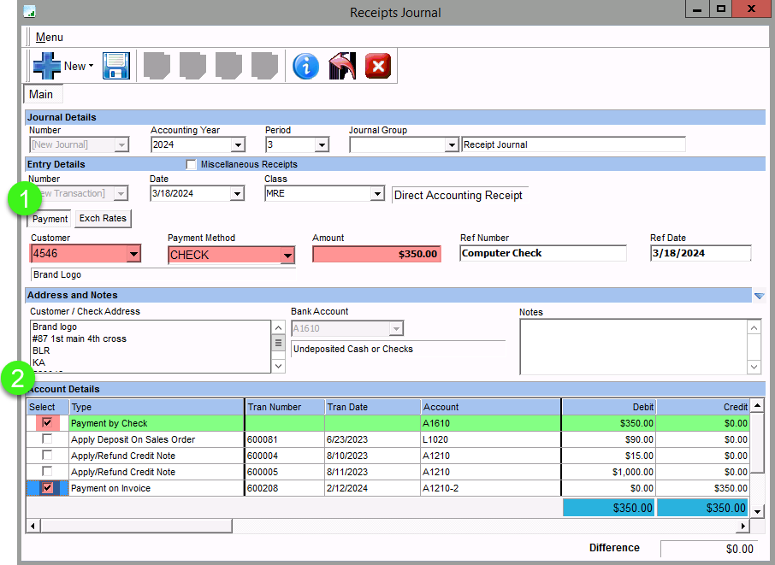This screenshot has height=565, width=775.
Task: Collapse the Address and Notes section arrow
Action: click(759, 296)
